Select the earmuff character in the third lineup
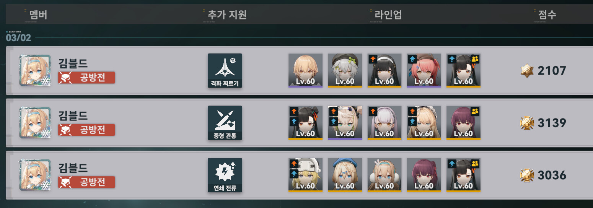Viewport: 593px width, 208px height. (x=384, y=175)
